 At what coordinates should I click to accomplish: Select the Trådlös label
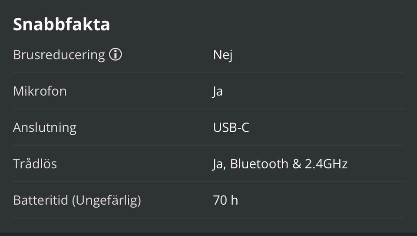click(x=35, y=164)
